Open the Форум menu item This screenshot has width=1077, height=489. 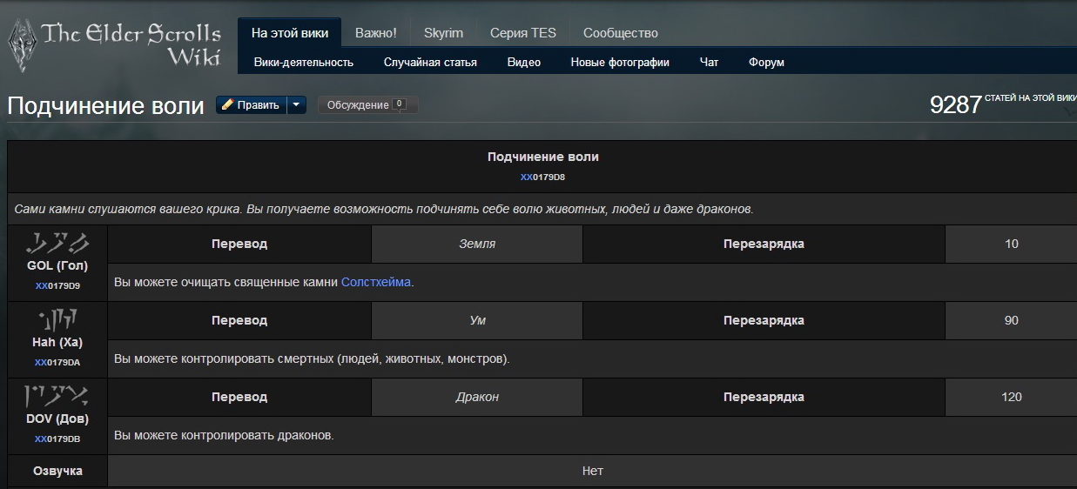click(766, 62)
